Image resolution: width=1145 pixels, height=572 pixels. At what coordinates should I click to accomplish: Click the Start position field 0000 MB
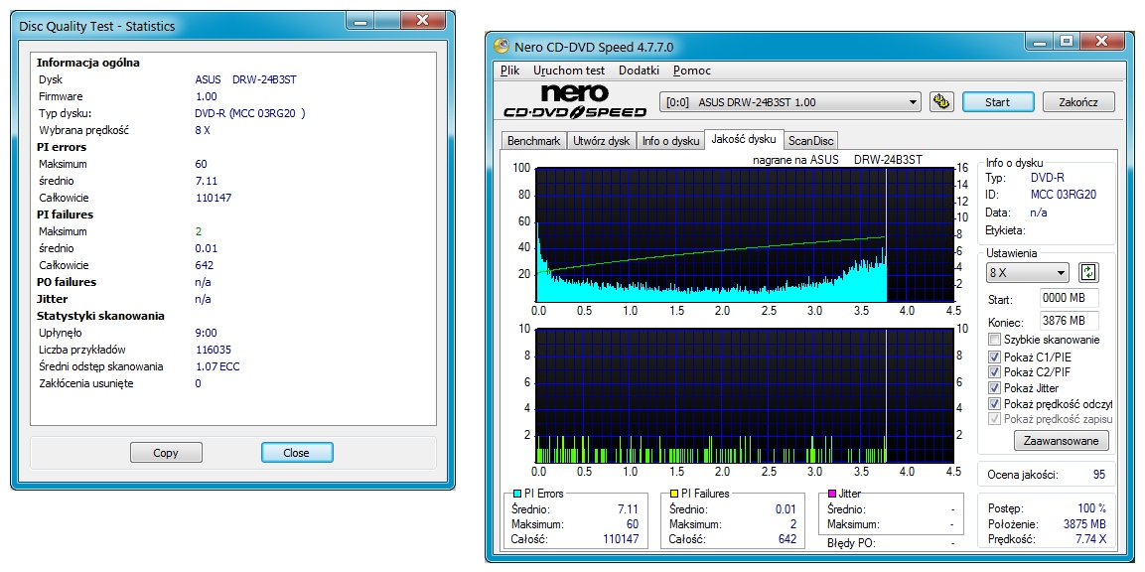click(x=1070, y=299)
